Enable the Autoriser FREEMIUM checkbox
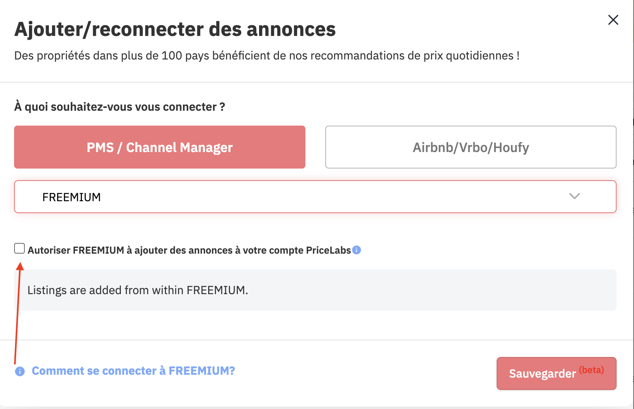The width and height of the screenshot is (634, 409). pyautogui.click(x=19, y=248)
